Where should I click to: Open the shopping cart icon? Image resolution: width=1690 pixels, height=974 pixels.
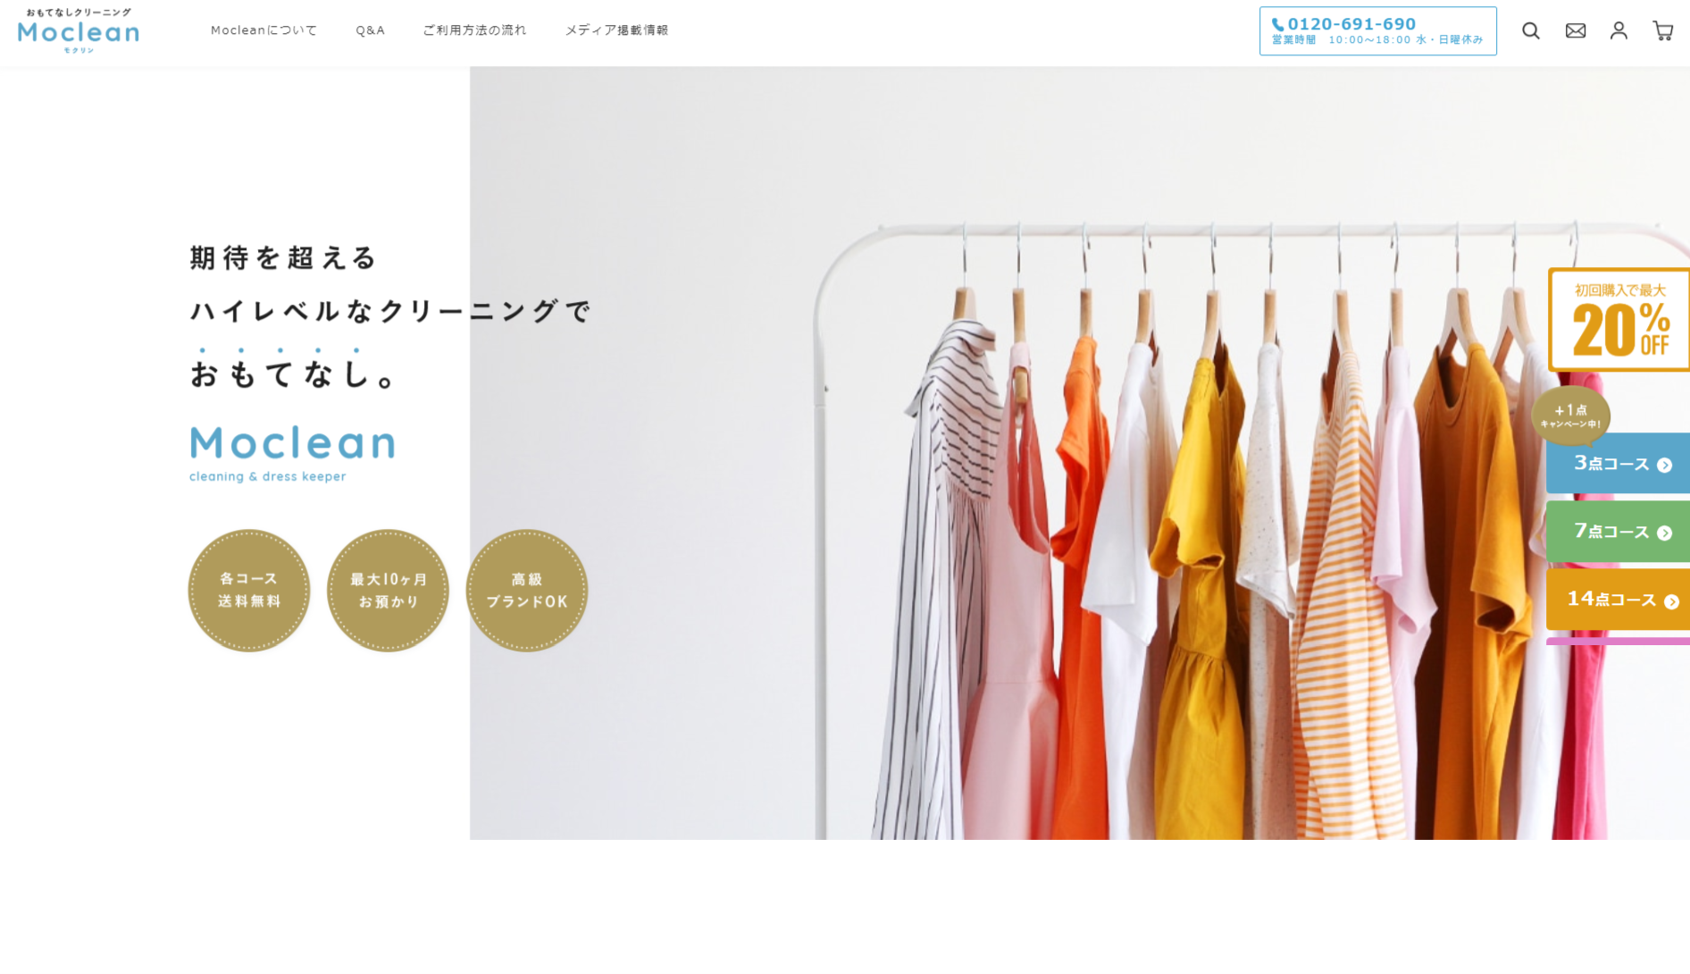click(x=1662, y=31)
